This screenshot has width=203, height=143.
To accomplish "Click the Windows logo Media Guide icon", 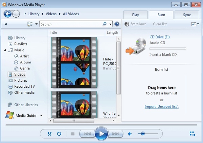I will 9,115.
